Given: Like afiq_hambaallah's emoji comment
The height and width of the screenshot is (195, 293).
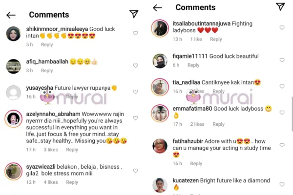Looking at the screenshot, I should tap(135, 65).
